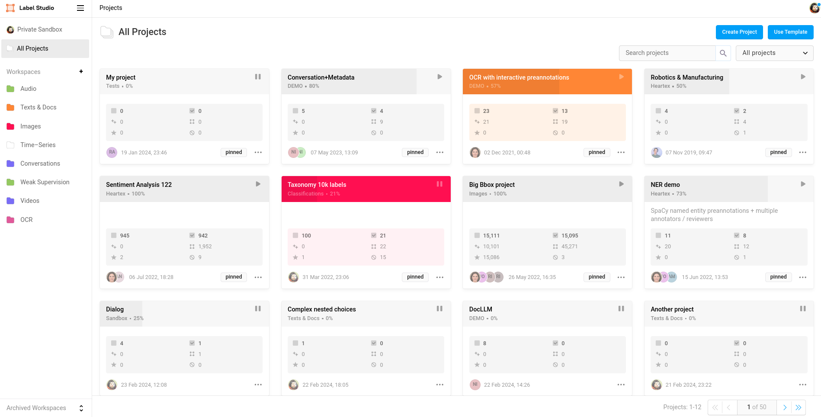Unpin the 'Sentiment Analysis 122' project
Viewport: 821px width, 417px height.
(233, 277)
